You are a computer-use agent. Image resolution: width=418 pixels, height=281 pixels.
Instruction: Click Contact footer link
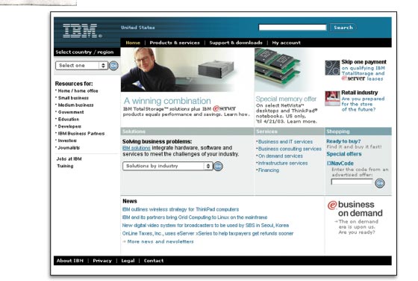pos(154,261)
